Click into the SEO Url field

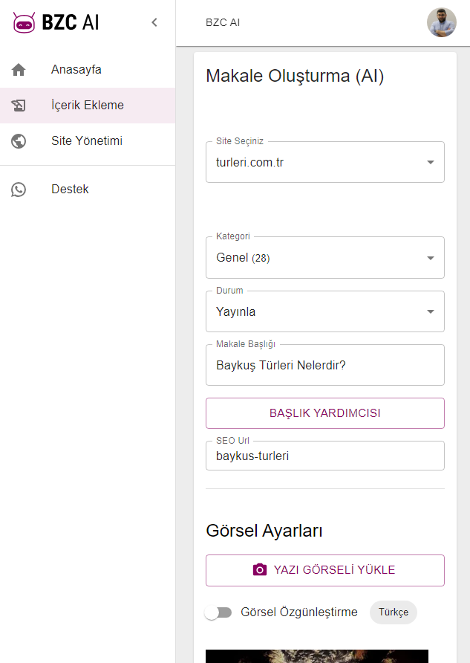[x=324, y=456]
